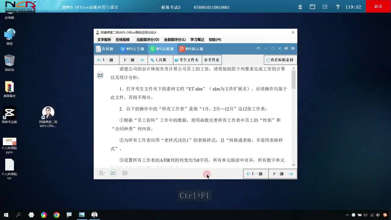
Task: Click the exam countdown timer 119:52
Action: pyautogui.click(x=353, y=7)
